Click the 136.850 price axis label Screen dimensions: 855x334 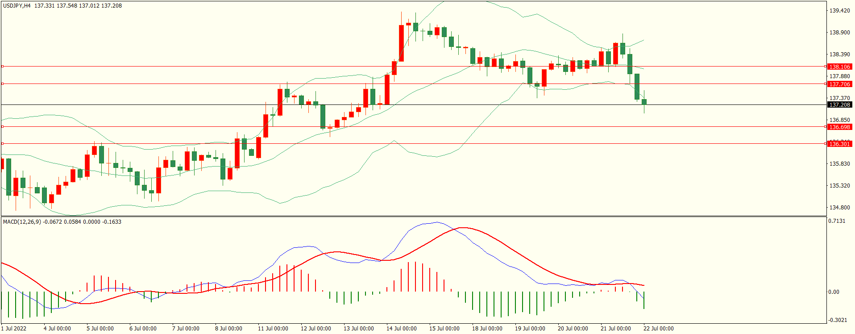pyautogui.click(x=839, y=120)
